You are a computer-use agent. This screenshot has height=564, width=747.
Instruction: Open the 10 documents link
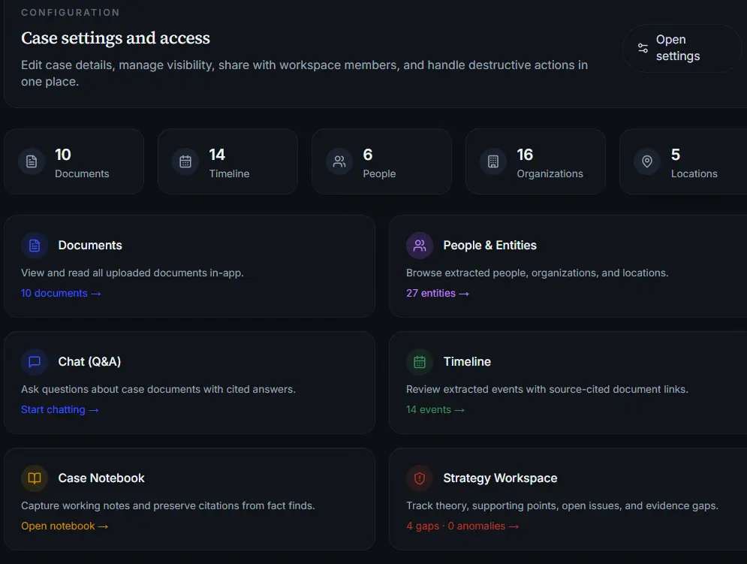pos(61,293)
